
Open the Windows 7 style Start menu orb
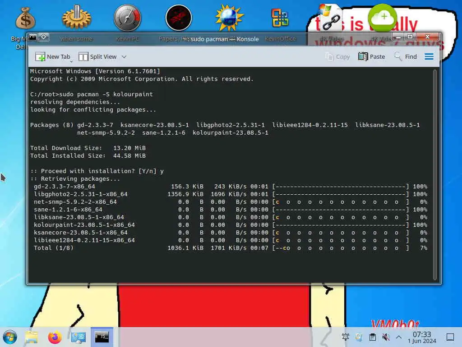coord(10,337)
